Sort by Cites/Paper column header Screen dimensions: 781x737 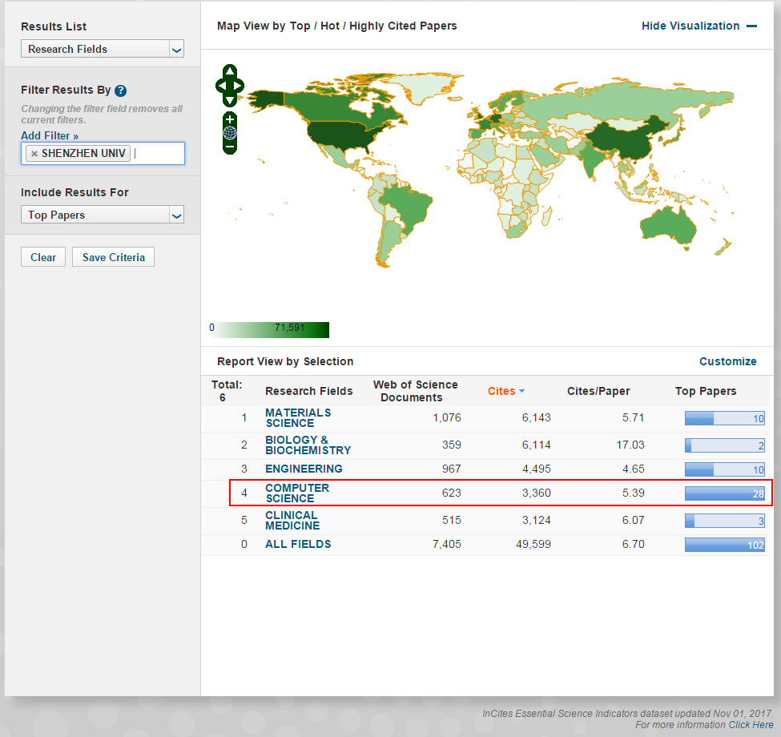[x=598, y=392]
